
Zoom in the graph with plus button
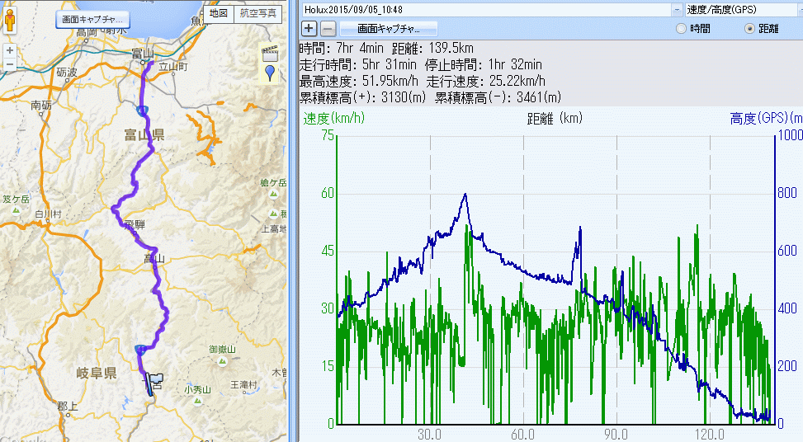point(309,28)
